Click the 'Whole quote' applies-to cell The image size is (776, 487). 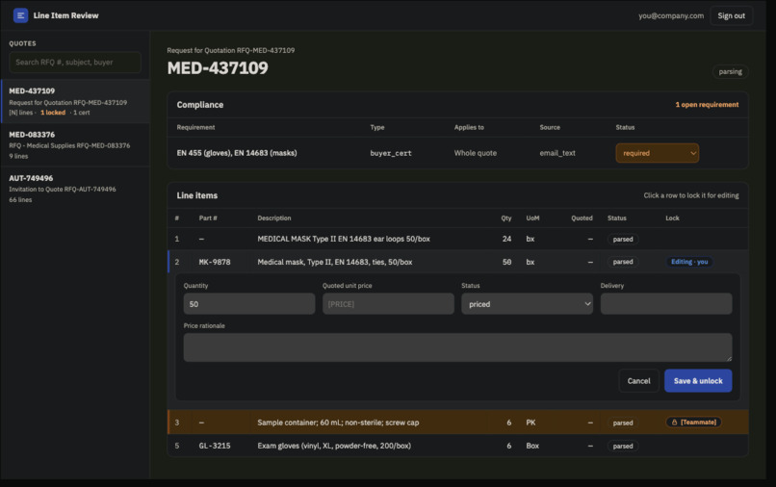(x=475, y=153)
